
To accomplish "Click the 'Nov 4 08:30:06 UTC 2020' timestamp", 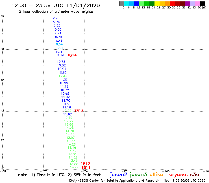I will [185, 181].
